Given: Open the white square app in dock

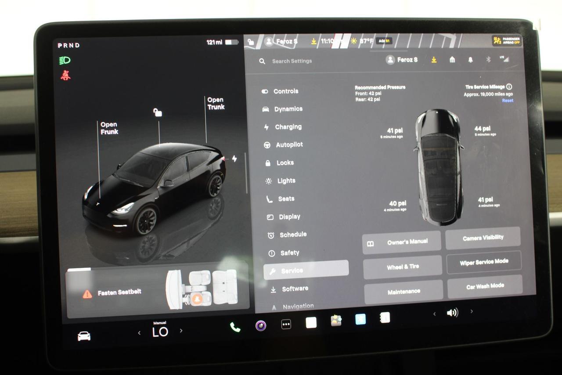Looking at the screenshot, I should click(311, 323).
